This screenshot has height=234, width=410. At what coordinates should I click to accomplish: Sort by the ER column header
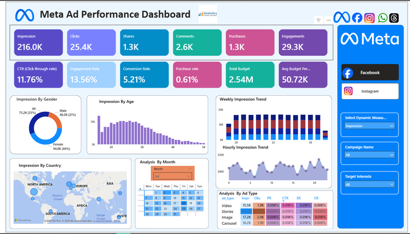coord(299,198)
